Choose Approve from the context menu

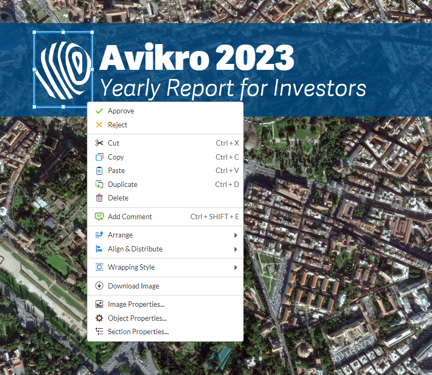[165, 111]
